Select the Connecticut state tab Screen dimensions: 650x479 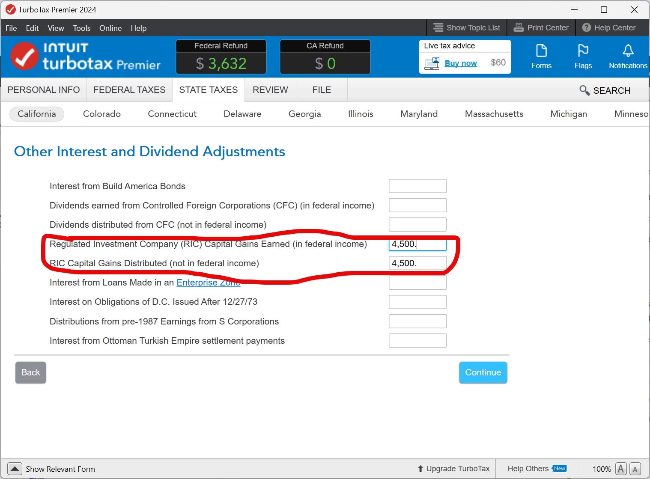[x=172, y=114]
